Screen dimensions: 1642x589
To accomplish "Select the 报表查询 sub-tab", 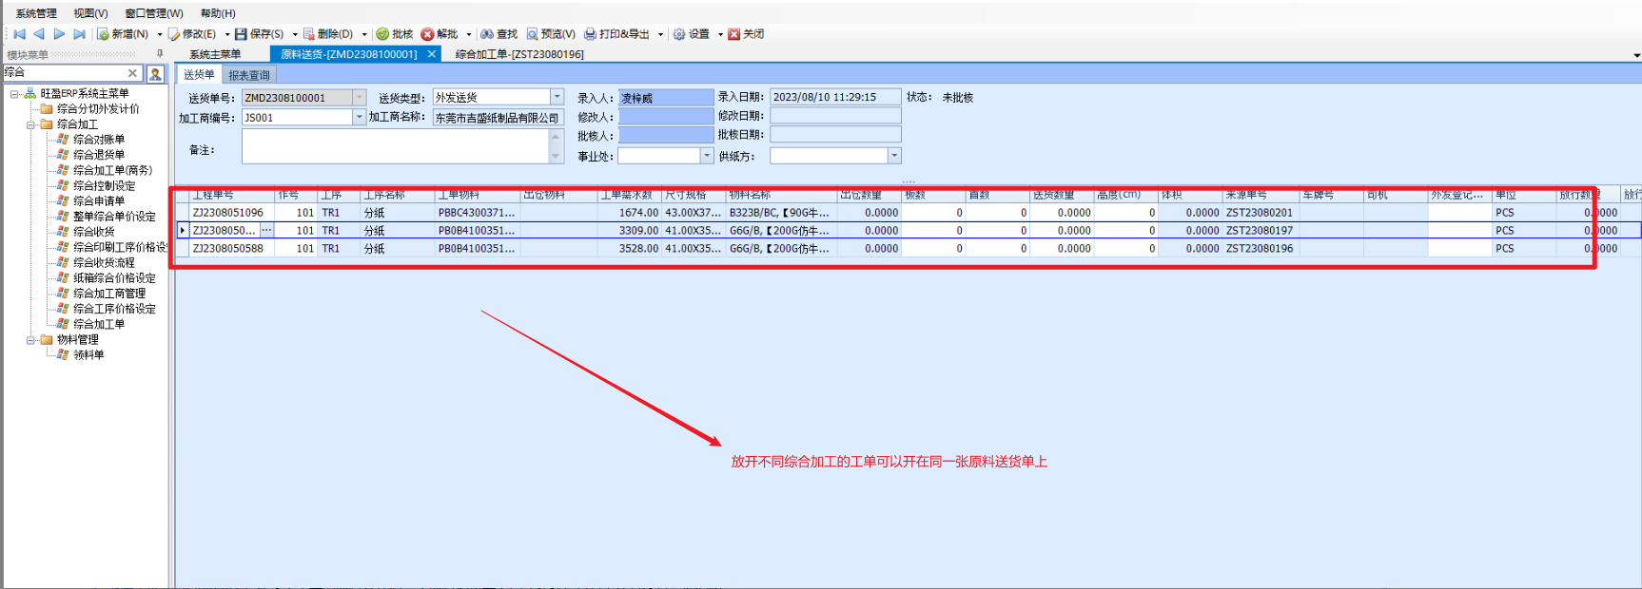I will 249,75.
